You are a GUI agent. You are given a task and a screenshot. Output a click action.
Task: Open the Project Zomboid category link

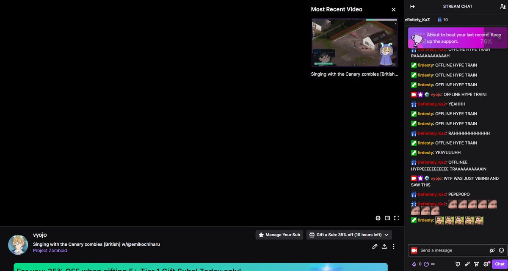[50, 251]
